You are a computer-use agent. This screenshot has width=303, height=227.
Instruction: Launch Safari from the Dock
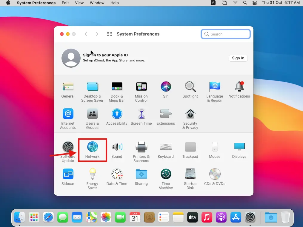pos(48,217)
